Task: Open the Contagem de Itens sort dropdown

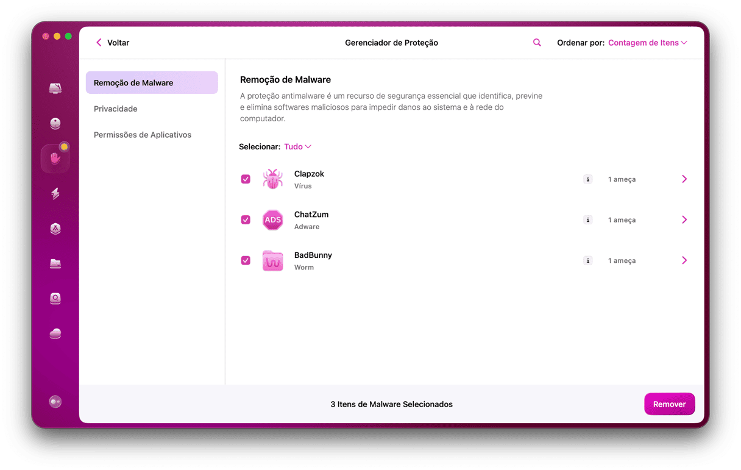Action: 647,43
